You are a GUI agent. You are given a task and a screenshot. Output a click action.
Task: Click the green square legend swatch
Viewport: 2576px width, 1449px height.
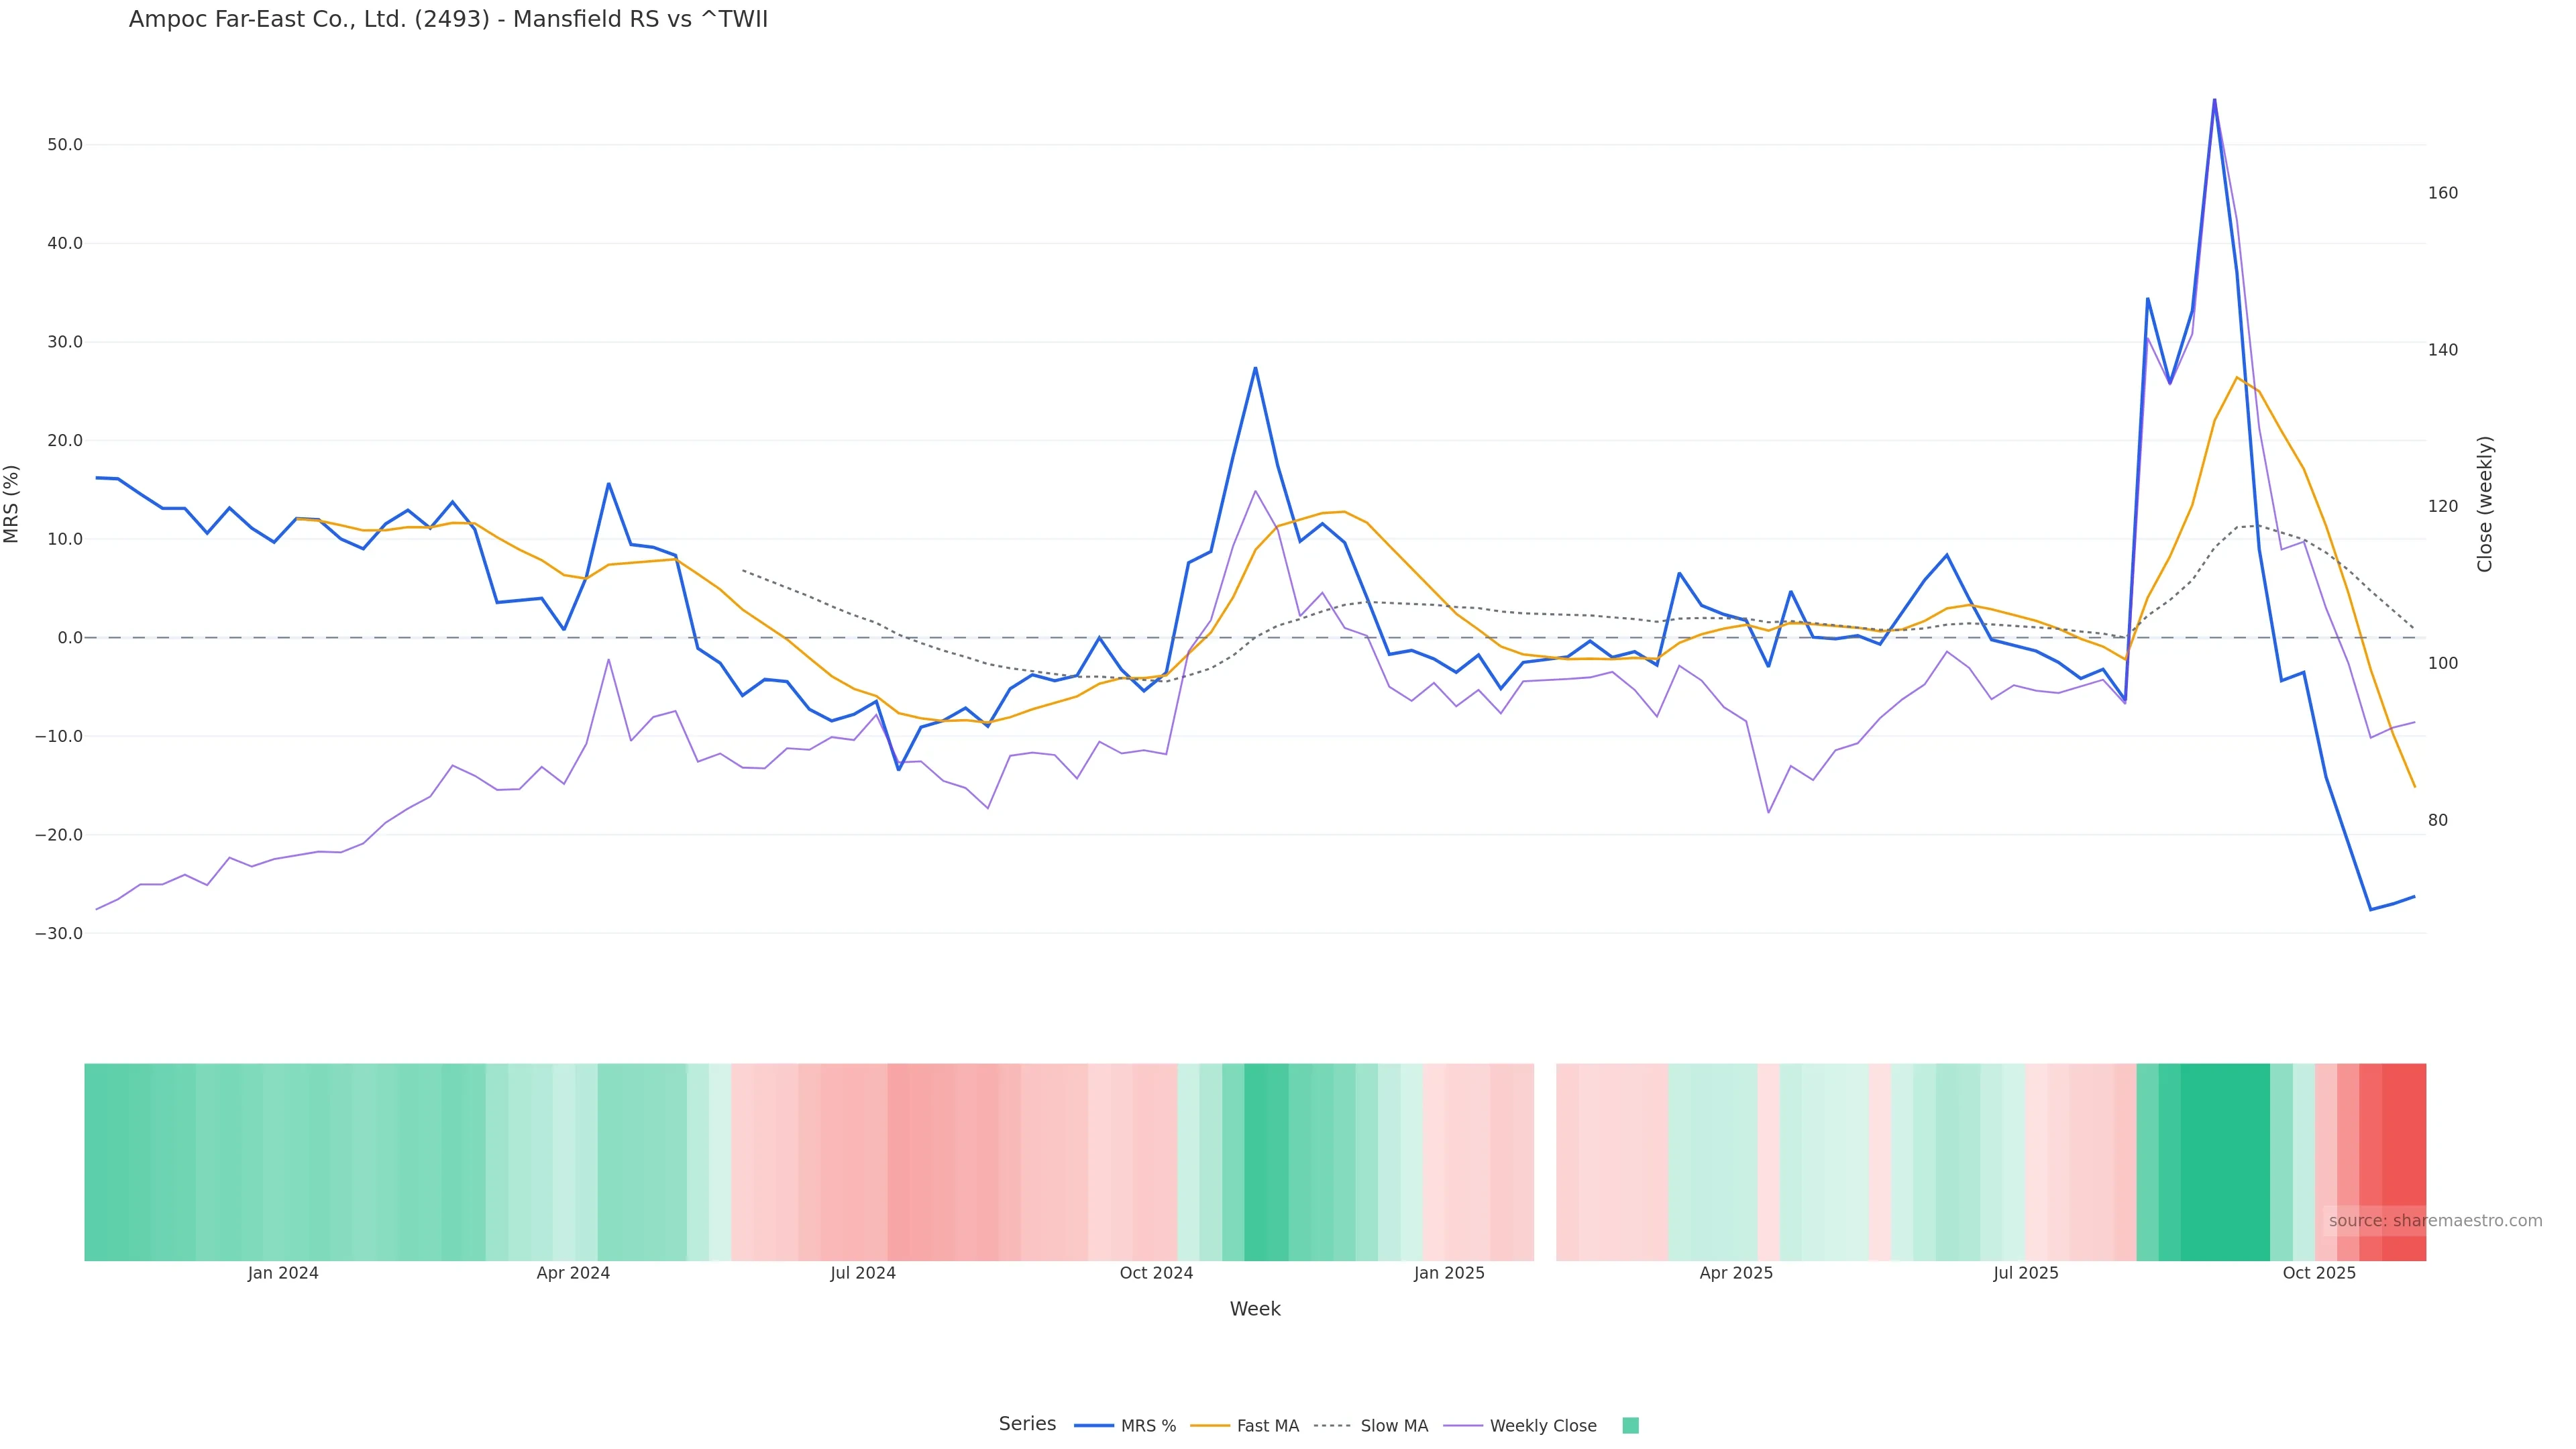coord(1630,1426)
